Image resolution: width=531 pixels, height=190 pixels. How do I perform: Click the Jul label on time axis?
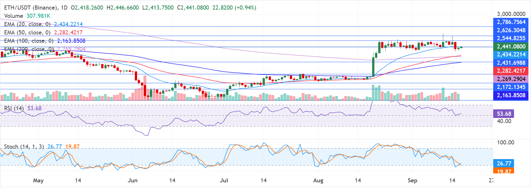224,180
